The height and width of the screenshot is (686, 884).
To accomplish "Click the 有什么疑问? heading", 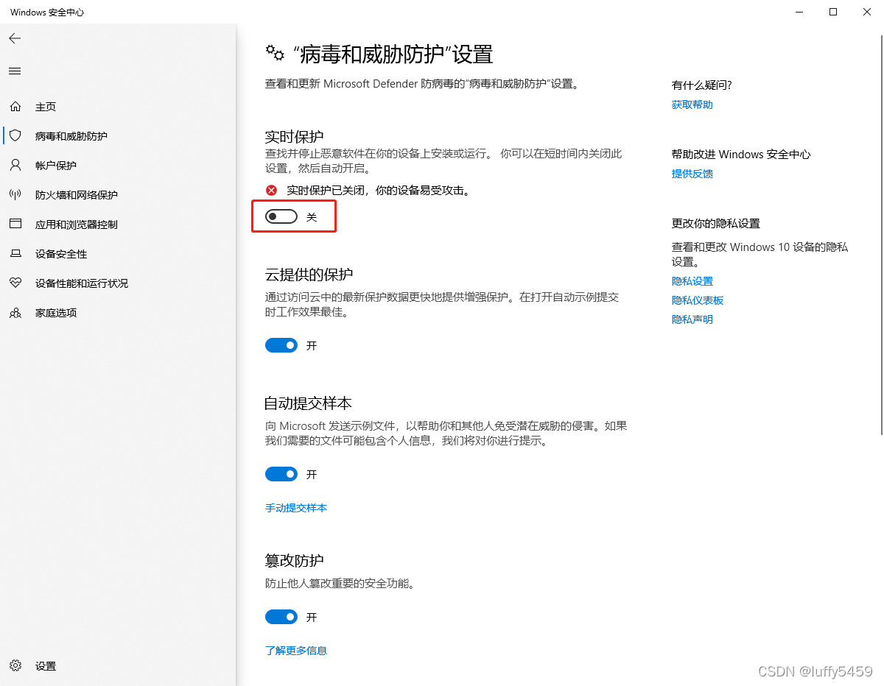I will 702,85.
